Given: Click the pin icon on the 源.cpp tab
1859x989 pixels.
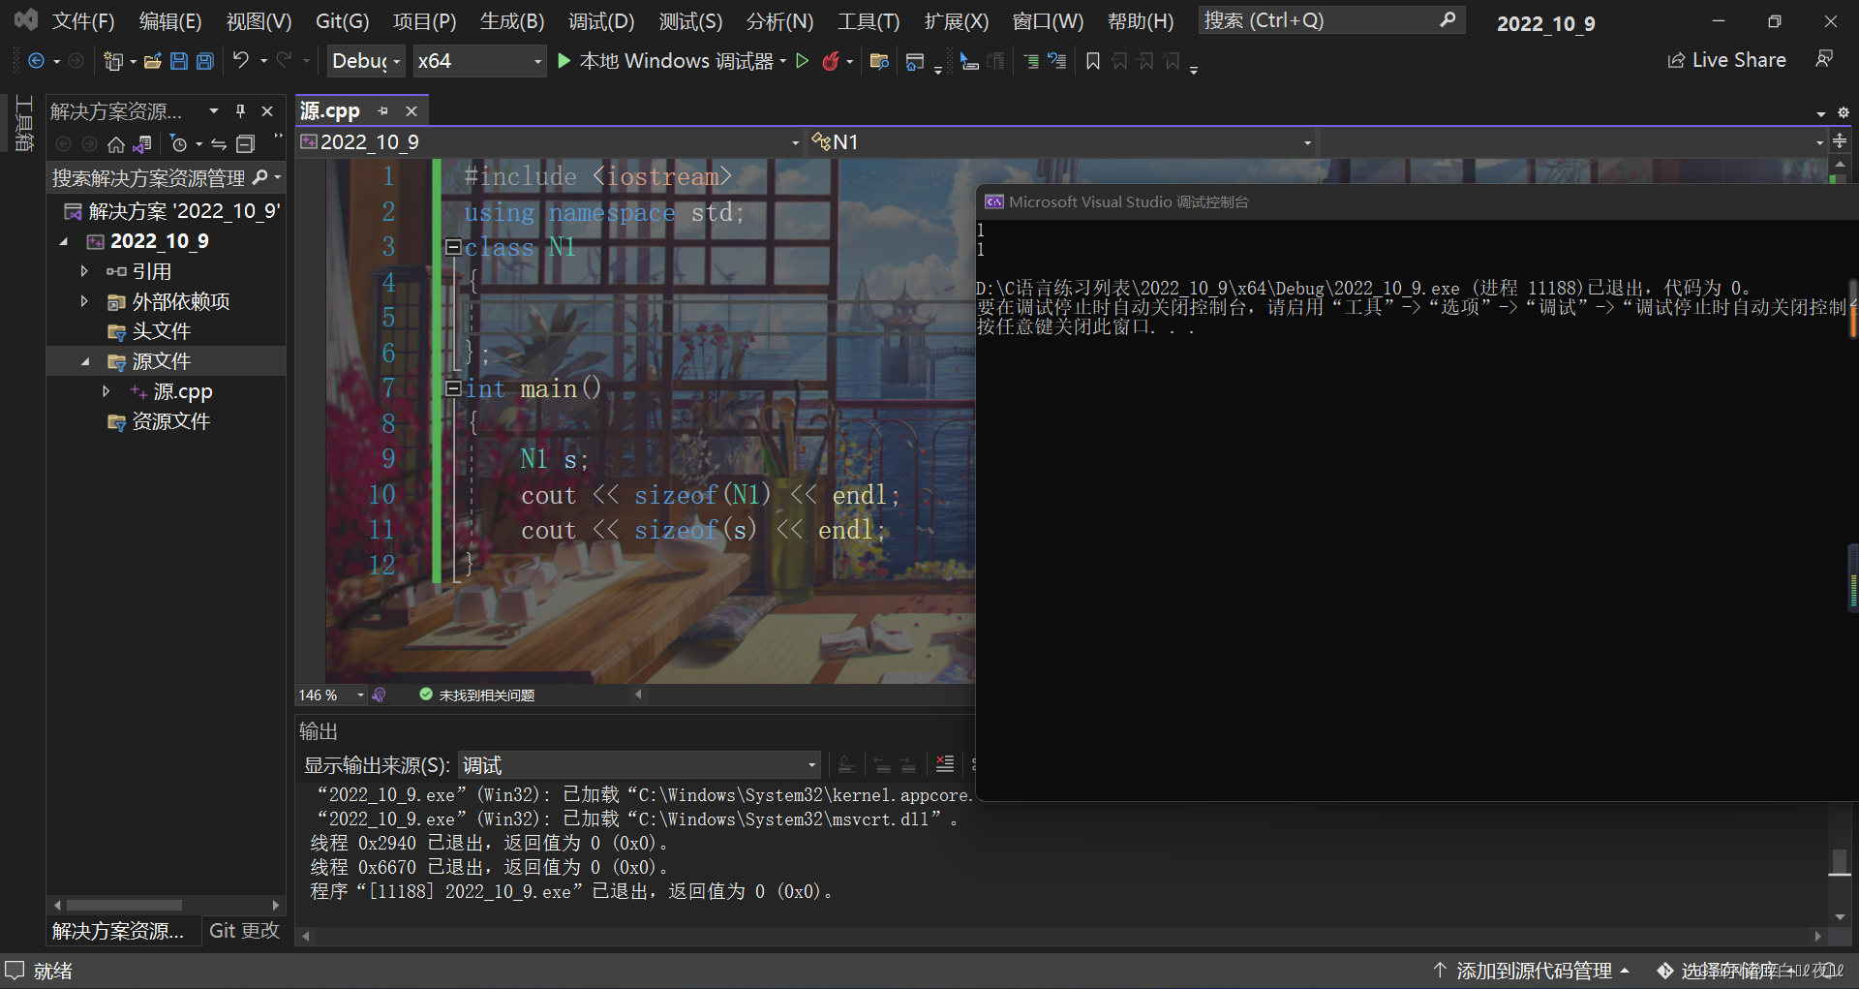Looking at the screenshot, I should 383,111.
